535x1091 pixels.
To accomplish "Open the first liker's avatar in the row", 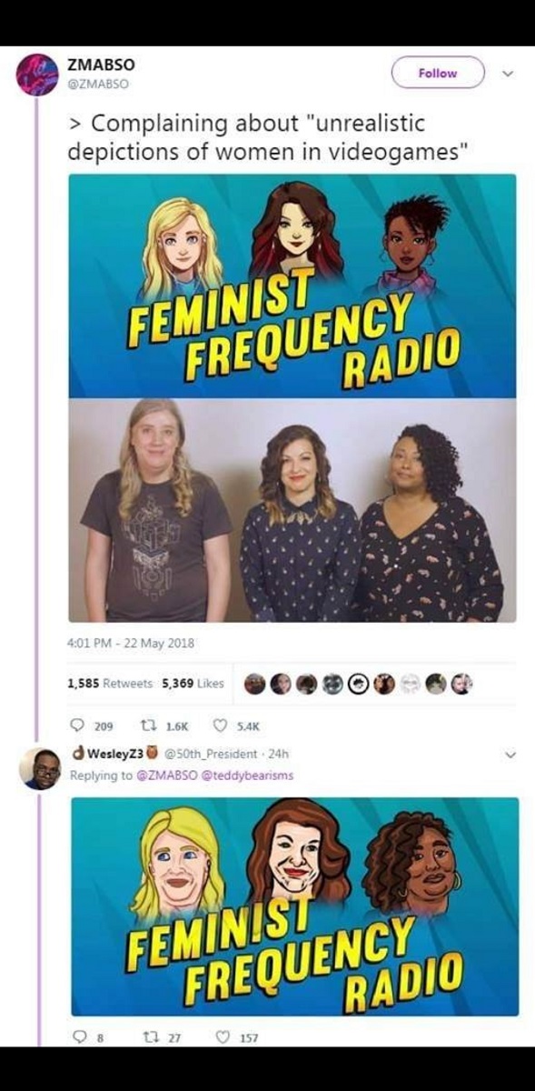I will click(x=256, y=684).
